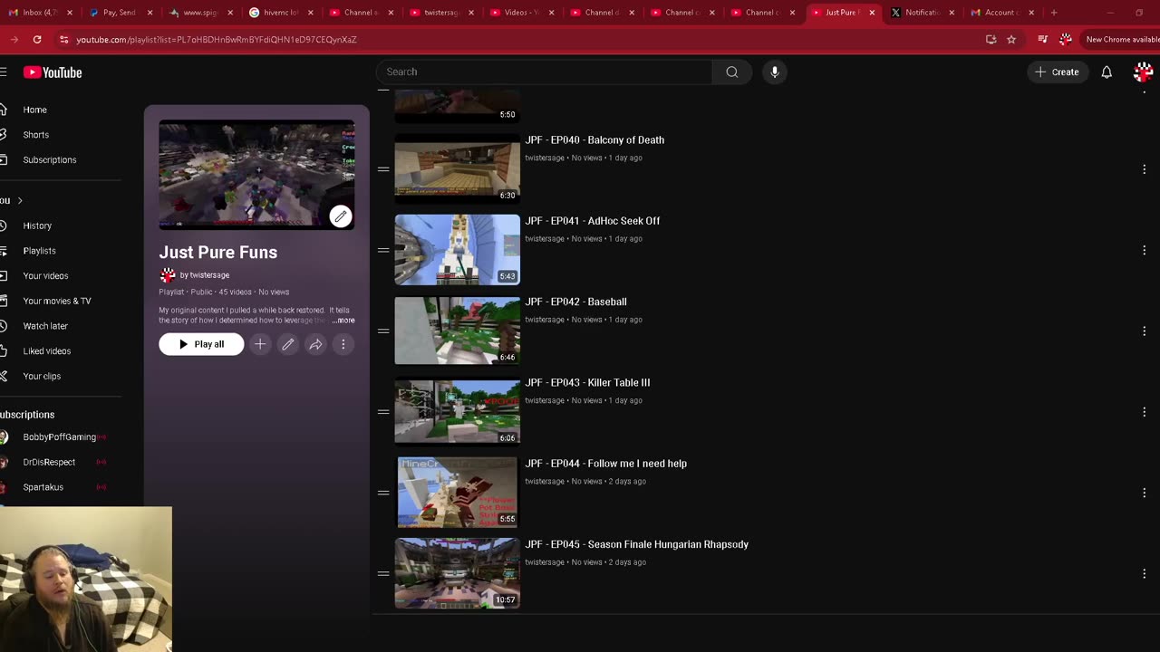Open options menu for EP041 AdHoc Seek Off
Screen dimensions: 1160x652
(x=1144, y=250)
